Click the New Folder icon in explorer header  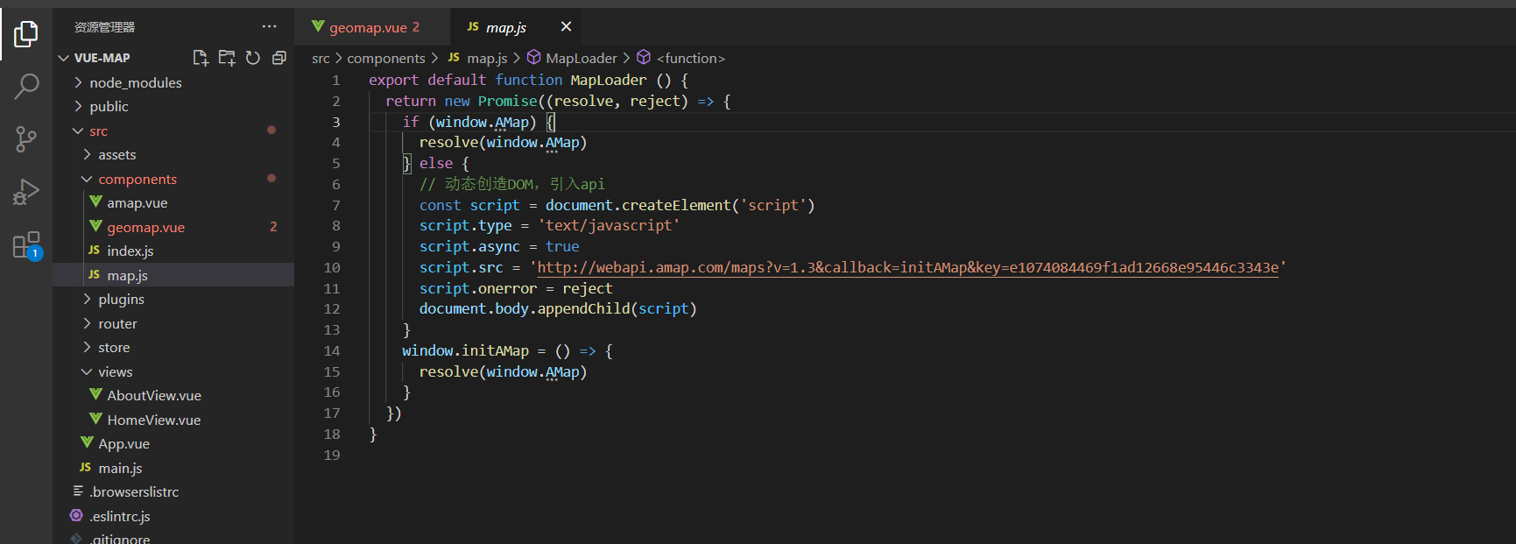(x=227, y=58)
